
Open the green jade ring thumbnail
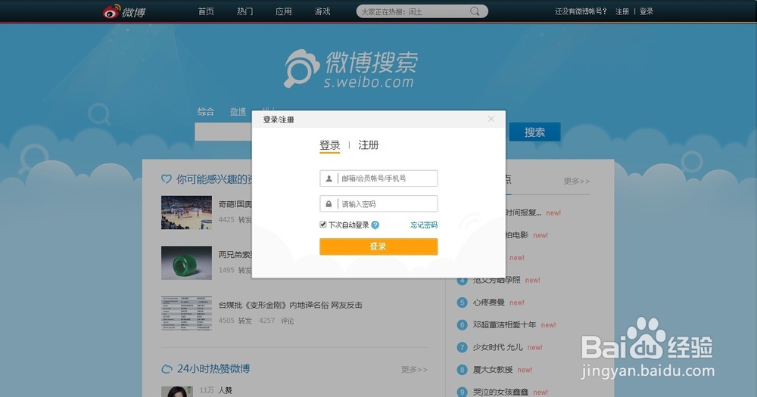point(186,263)
